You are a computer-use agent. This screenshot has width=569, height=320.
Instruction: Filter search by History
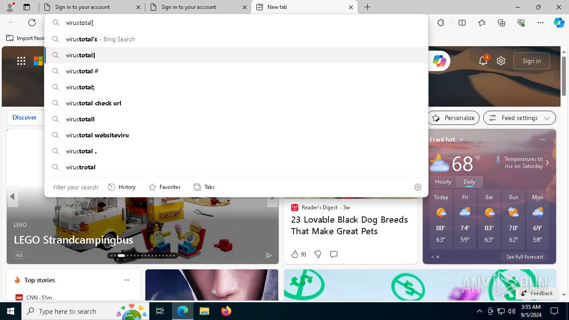[x=122, y=187]
